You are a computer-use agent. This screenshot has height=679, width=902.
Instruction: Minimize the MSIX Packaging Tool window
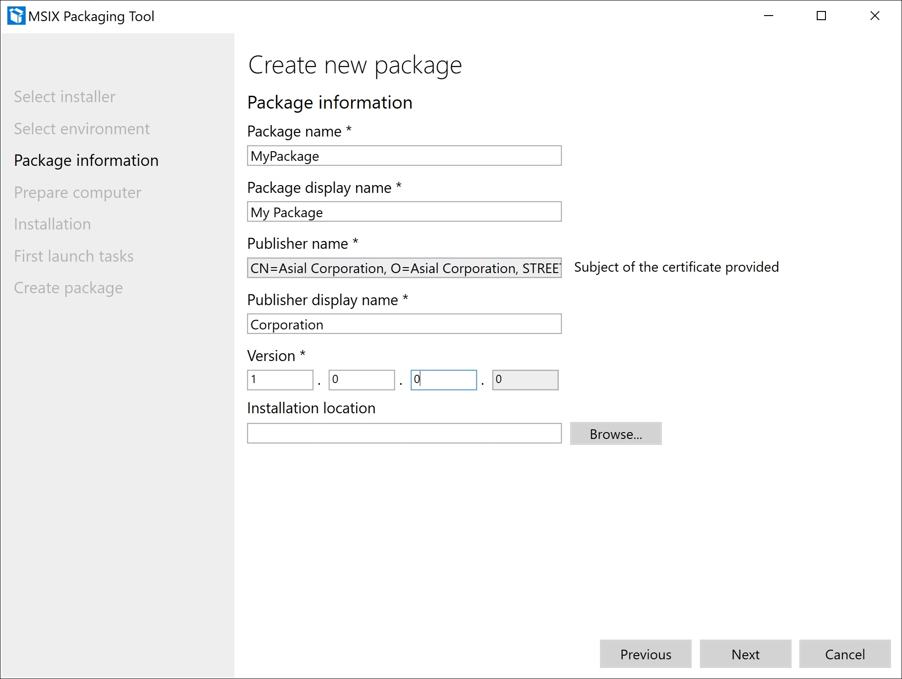coord(769,16)
